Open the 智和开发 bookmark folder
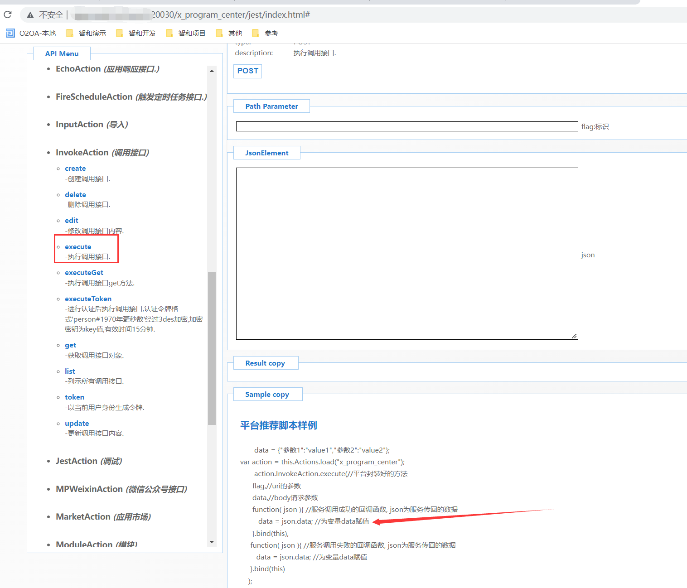Viewport: 687px width, 588px height. pyautogui.click(x=136, y=33)
